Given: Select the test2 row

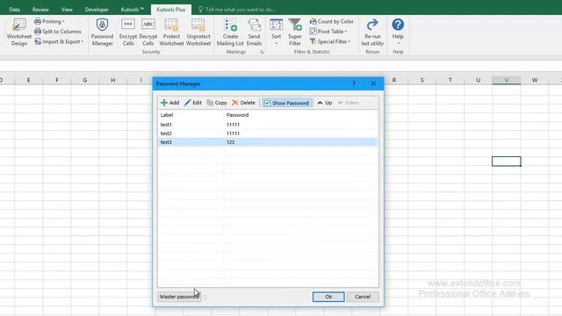Looking at the screenshot, I should pos(268,133).
